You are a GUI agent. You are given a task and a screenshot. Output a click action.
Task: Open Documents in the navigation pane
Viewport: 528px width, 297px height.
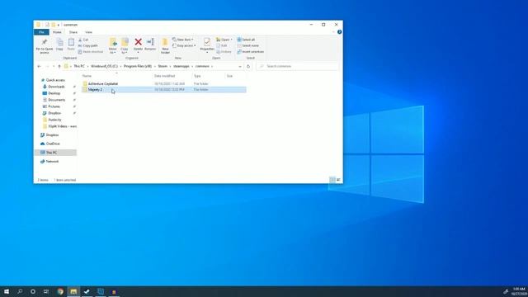coord(56,100)
